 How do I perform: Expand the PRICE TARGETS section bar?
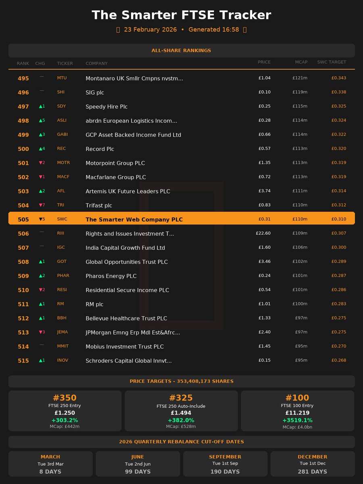click(181, 381)
